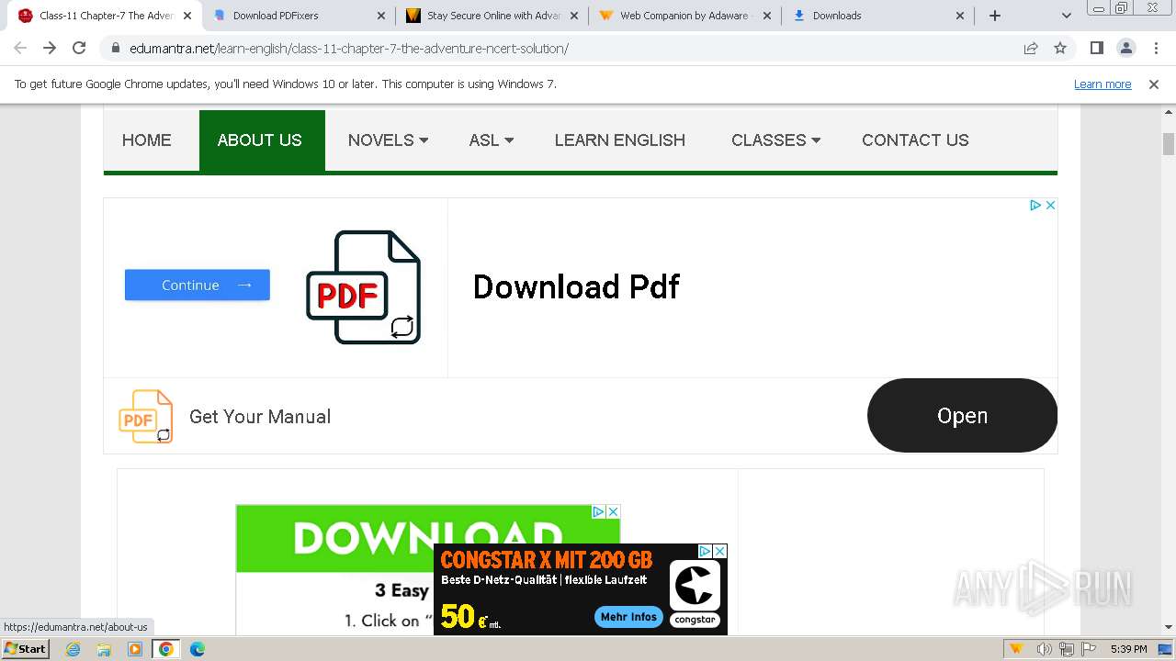Click Download Pdf ad headline

[576, 286]
